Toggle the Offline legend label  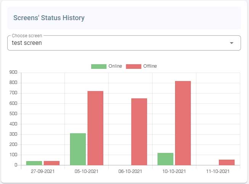(150, 66)
